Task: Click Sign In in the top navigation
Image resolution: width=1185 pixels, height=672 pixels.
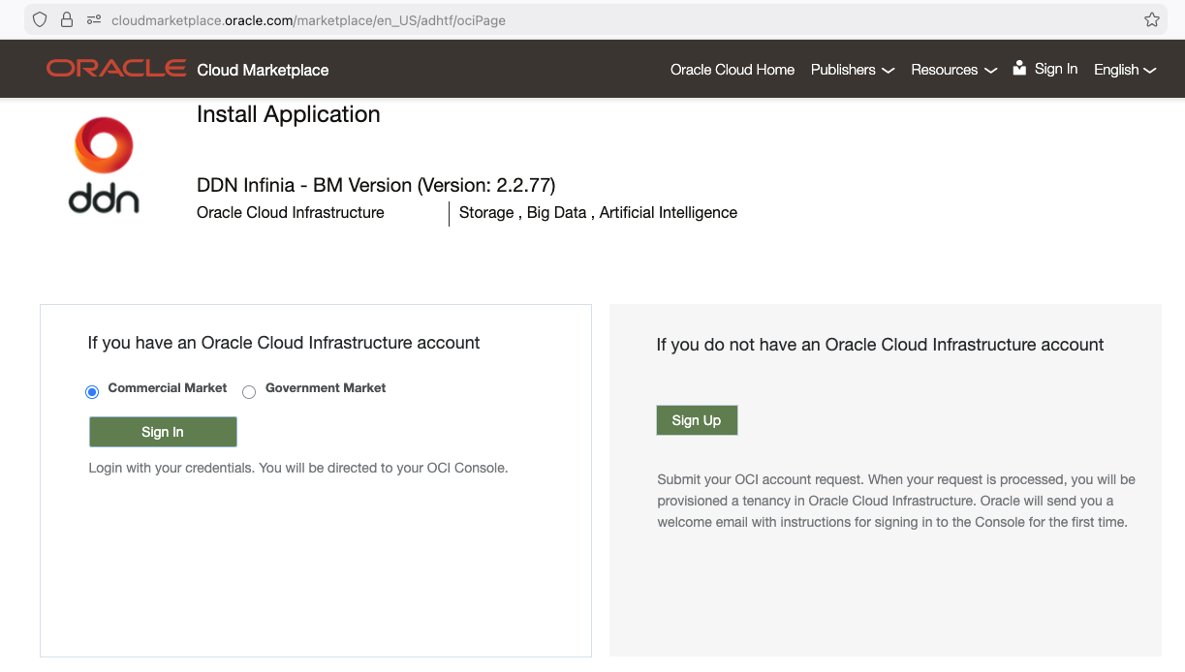Action: point(1055,69)
